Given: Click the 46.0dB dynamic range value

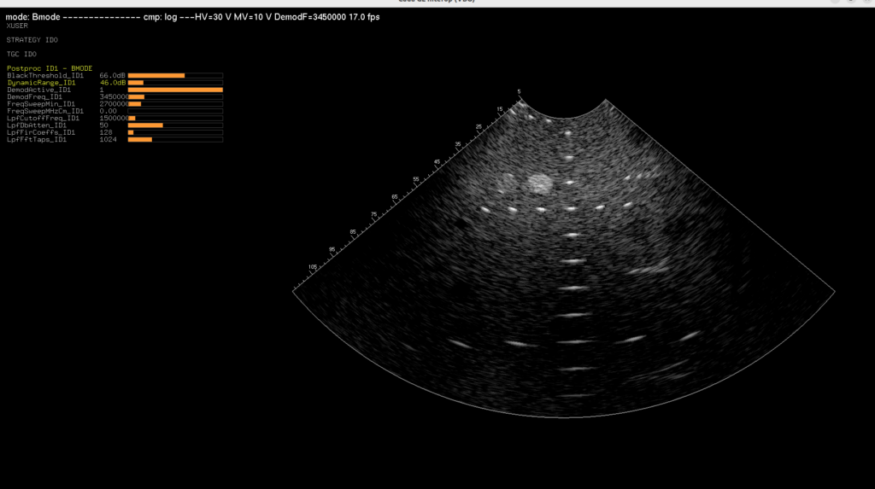Looking at the screenshot, I should tap(112, 83).
